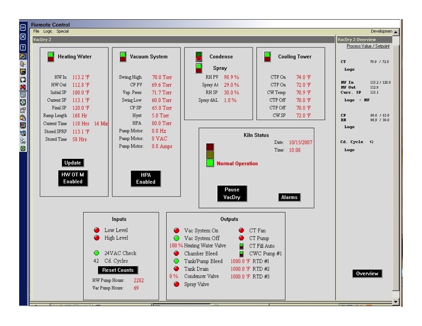Screen dimensions: 422x326
Task: Open the Alarms button in Kiln Status
Action: (x=289, y=198)
